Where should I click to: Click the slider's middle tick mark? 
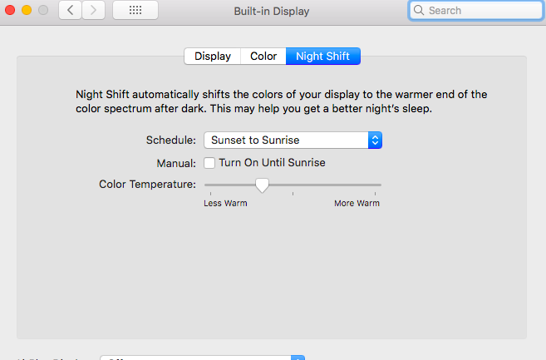pos(293,194)
